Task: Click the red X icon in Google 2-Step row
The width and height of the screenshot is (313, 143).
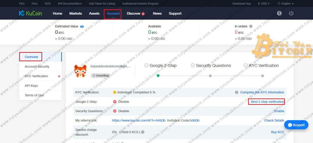Action: [115, 102]
